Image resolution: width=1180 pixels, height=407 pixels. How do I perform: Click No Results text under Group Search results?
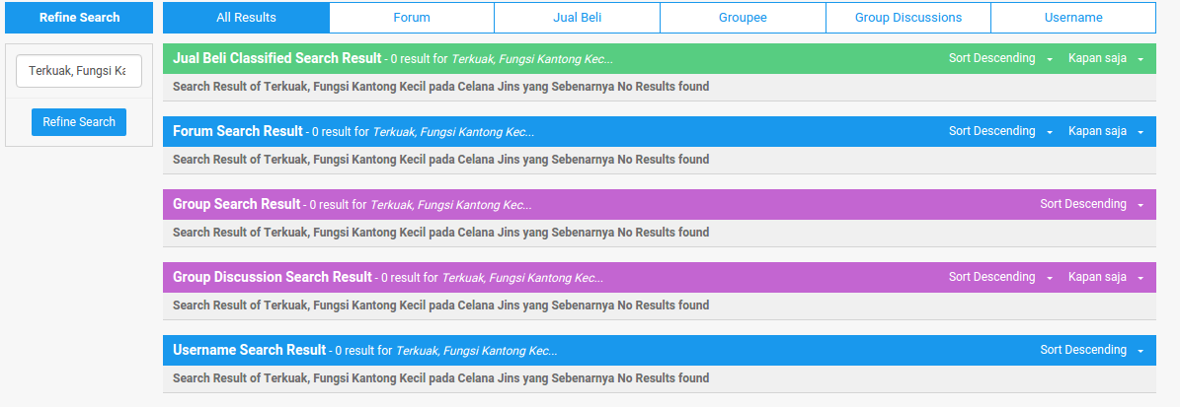click(440, 232)
